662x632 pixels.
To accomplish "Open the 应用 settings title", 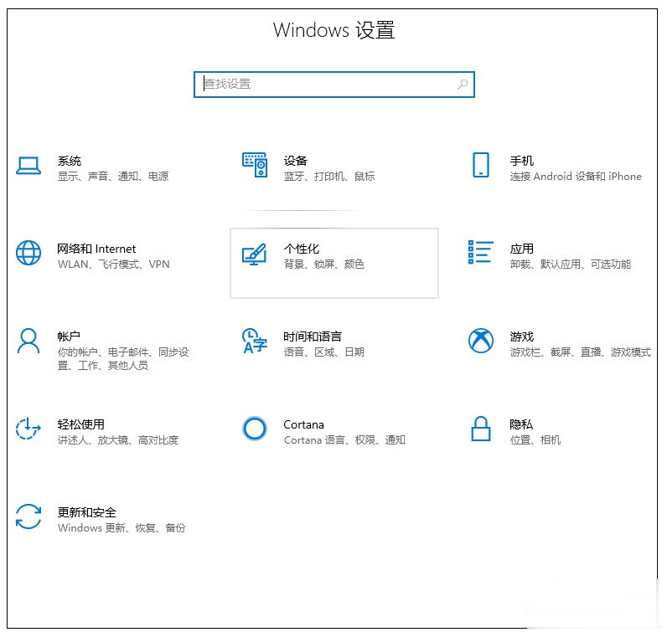I will point(522,249).
